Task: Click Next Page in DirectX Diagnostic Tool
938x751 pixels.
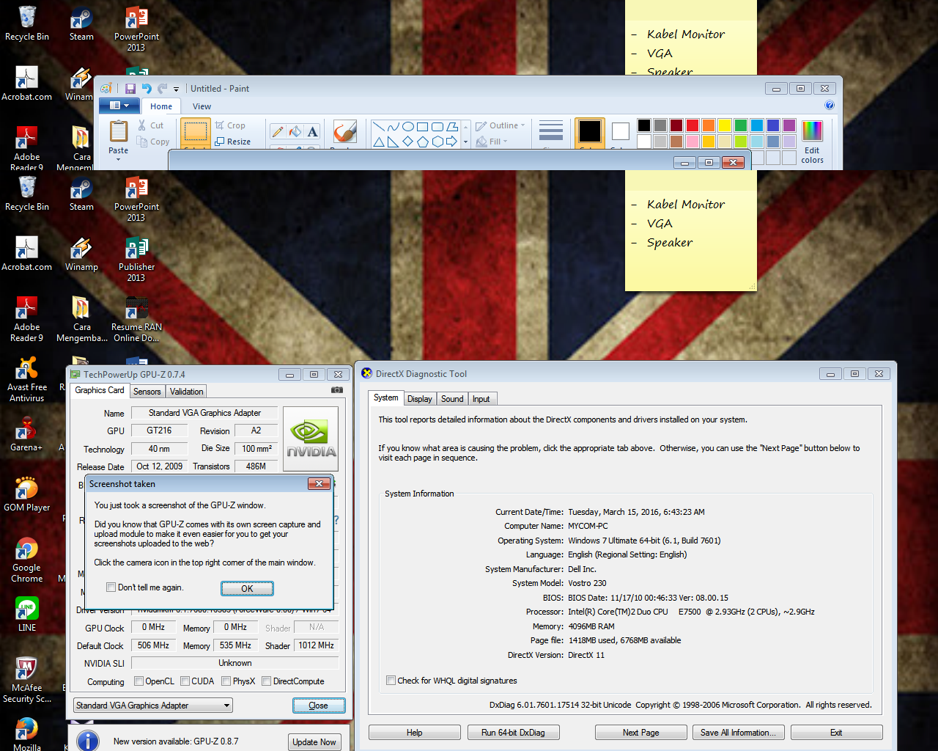Action: click(x=641, y=732)
